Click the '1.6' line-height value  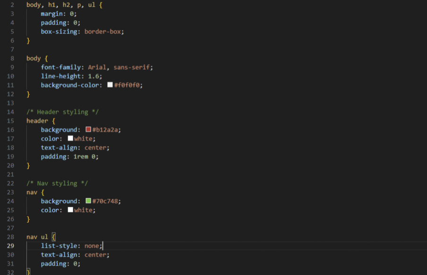pos(94,76)
